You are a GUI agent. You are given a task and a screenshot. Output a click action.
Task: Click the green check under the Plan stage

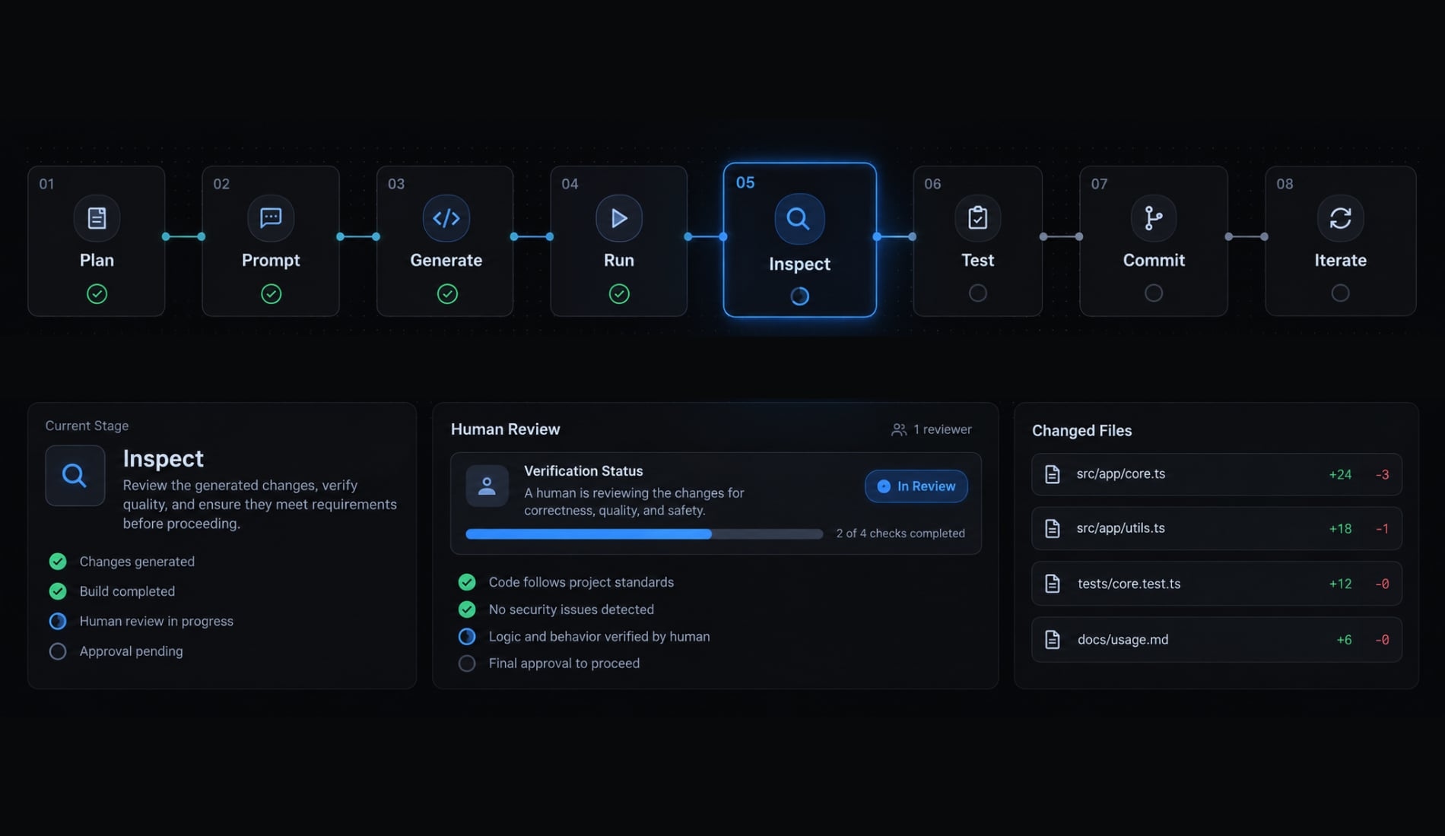[97, 294]
